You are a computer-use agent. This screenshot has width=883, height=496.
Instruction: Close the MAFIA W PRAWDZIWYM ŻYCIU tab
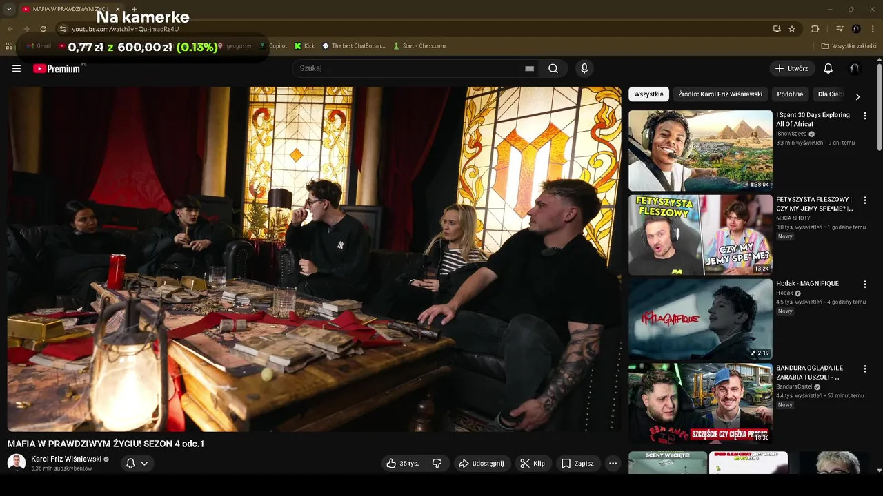coord(117,9)
